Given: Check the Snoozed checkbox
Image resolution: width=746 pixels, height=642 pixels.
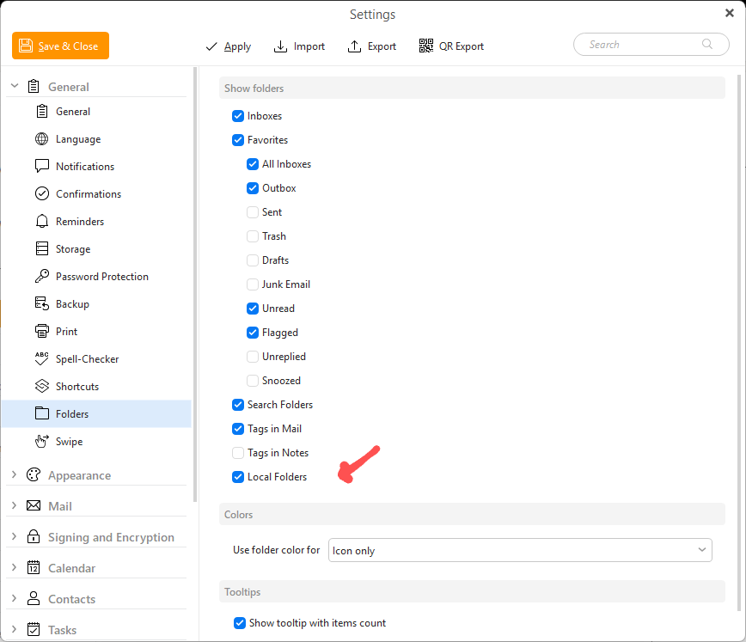Looking at the screenshot, I should (x=253, y=381).
